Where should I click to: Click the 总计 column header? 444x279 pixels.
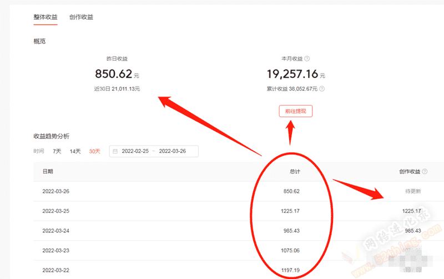coord(295,172)
